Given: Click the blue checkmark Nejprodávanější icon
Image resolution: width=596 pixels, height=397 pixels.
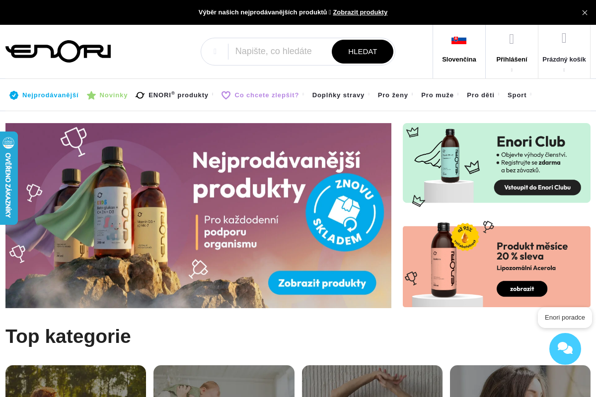Looking at the screenshot, I should pyautogui.click(x=14, y=95).
